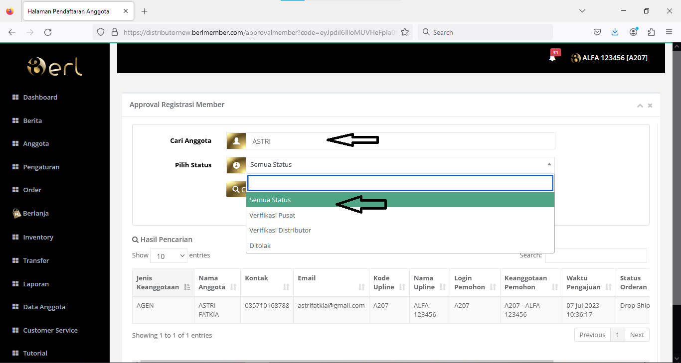Click Next pagination button
Viewport: 681px width, 363px height.
(637, 335)
